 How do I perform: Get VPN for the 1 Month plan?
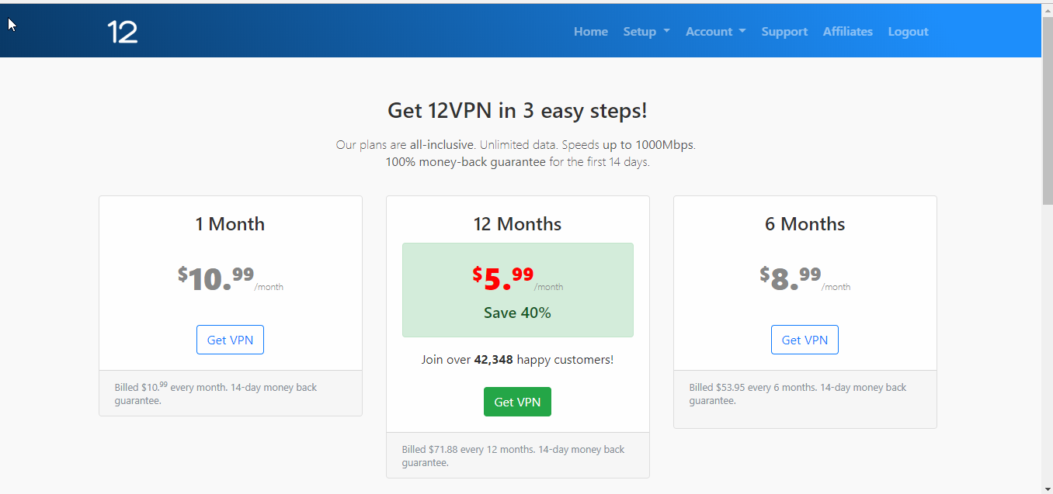click(230, 340)
